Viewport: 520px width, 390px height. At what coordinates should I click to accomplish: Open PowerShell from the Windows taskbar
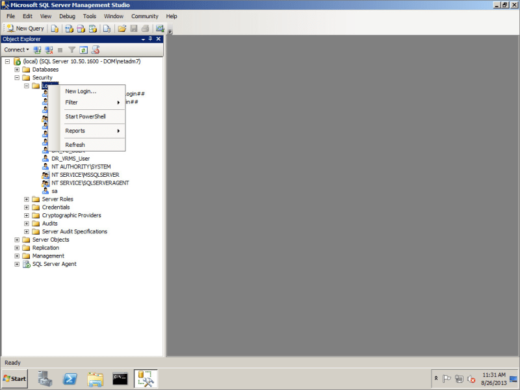(70, 378)
